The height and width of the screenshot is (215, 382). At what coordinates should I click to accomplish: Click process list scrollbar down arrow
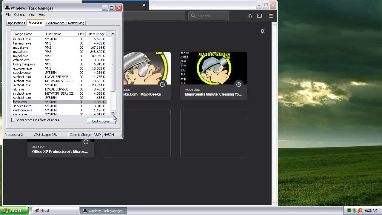pyautogui.click(x=113, y=113)
